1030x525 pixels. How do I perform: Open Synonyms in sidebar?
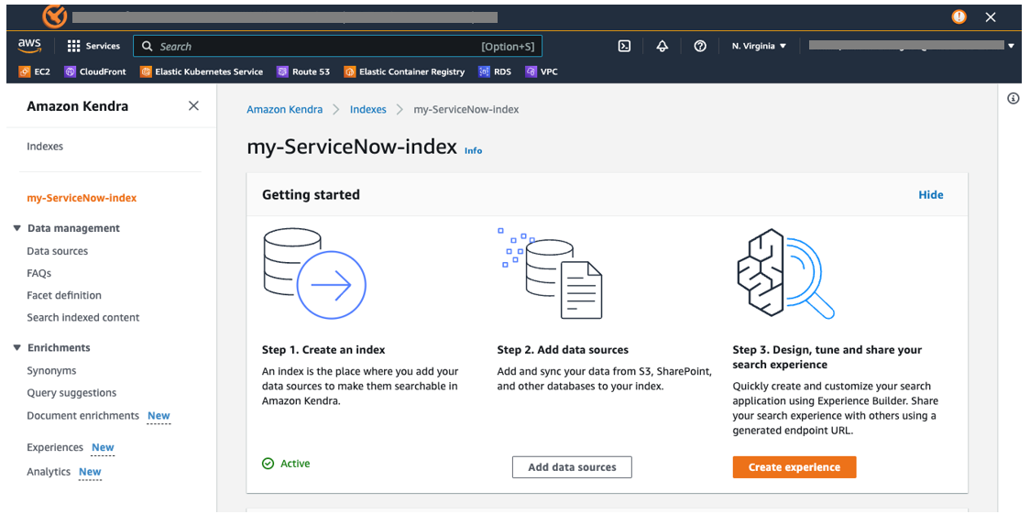51,370
